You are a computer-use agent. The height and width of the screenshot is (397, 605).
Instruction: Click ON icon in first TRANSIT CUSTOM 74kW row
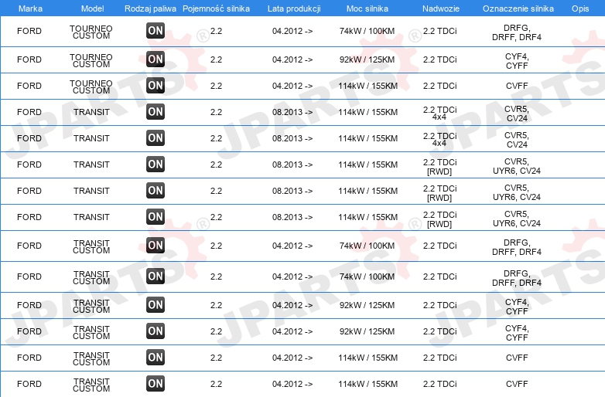[156, 246]
